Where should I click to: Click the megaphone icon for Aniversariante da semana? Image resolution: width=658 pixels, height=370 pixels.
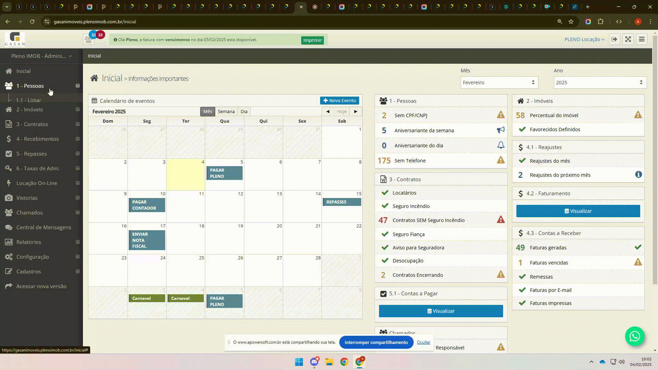point(501,130)
